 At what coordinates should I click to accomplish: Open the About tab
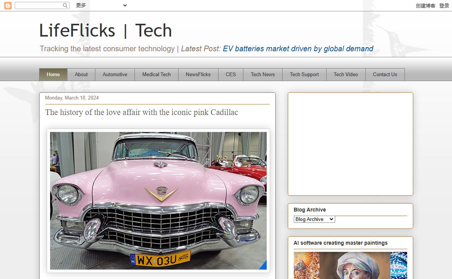coord(81,75)
